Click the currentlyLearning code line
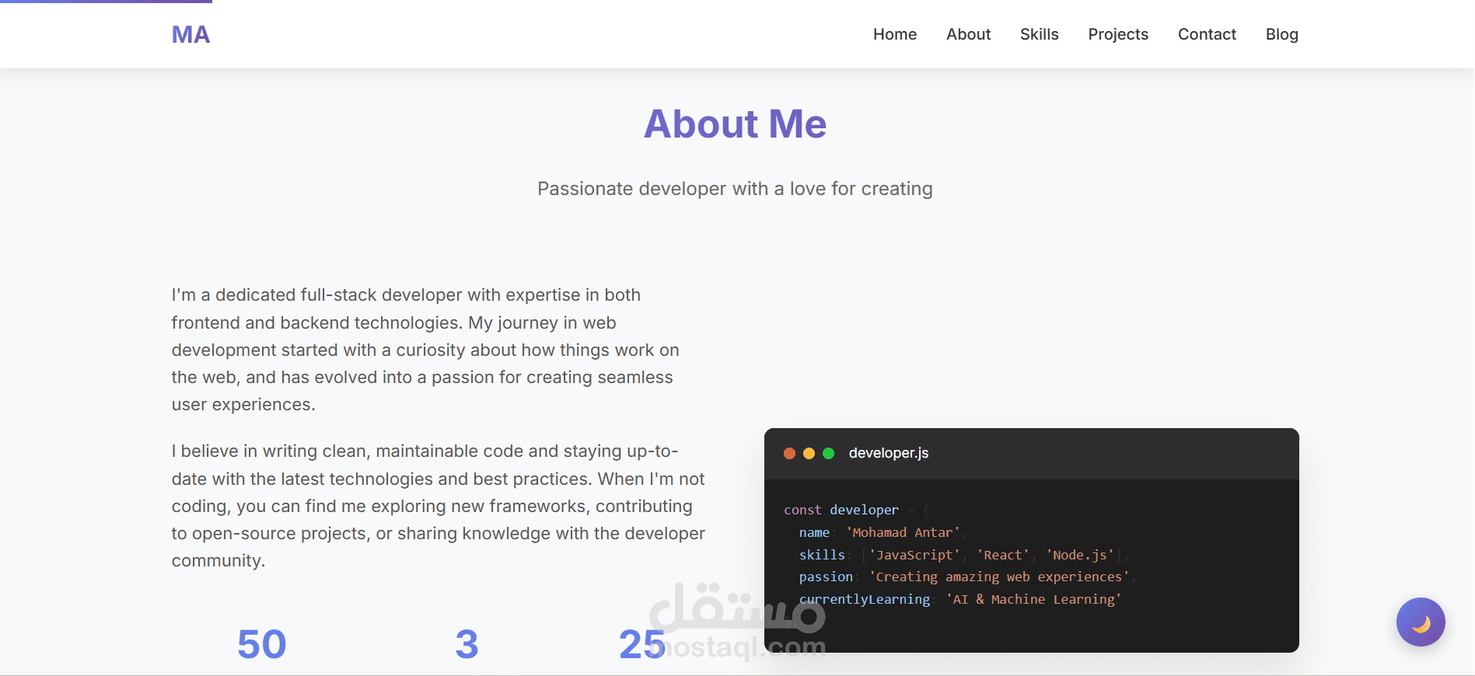 pyautogui.click(x=865, y=599)
